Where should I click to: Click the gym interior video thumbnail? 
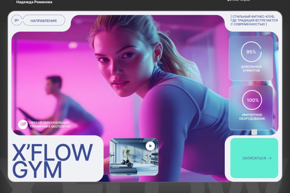pyautogui.click(x=134, y=157)
